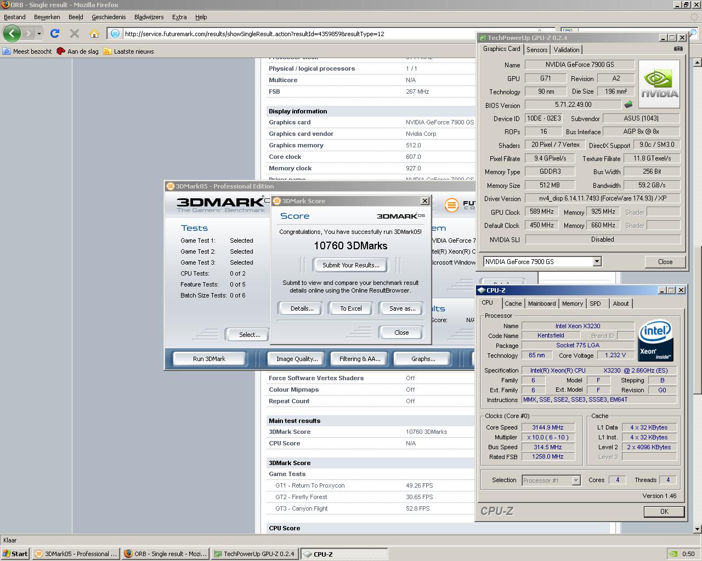Open Aan de slag bookmark
The image size is (702, 561).
[x=78, y=51]
